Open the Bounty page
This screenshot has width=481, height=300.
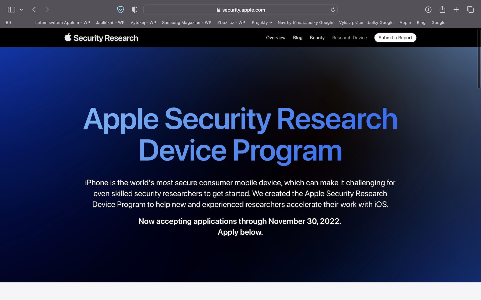pyautogui.click(x=317, y=38)
